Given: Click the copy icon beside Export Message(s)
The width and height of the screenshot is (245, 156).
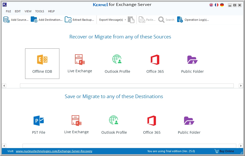Looking at the screenshot, I should point(131,20).
